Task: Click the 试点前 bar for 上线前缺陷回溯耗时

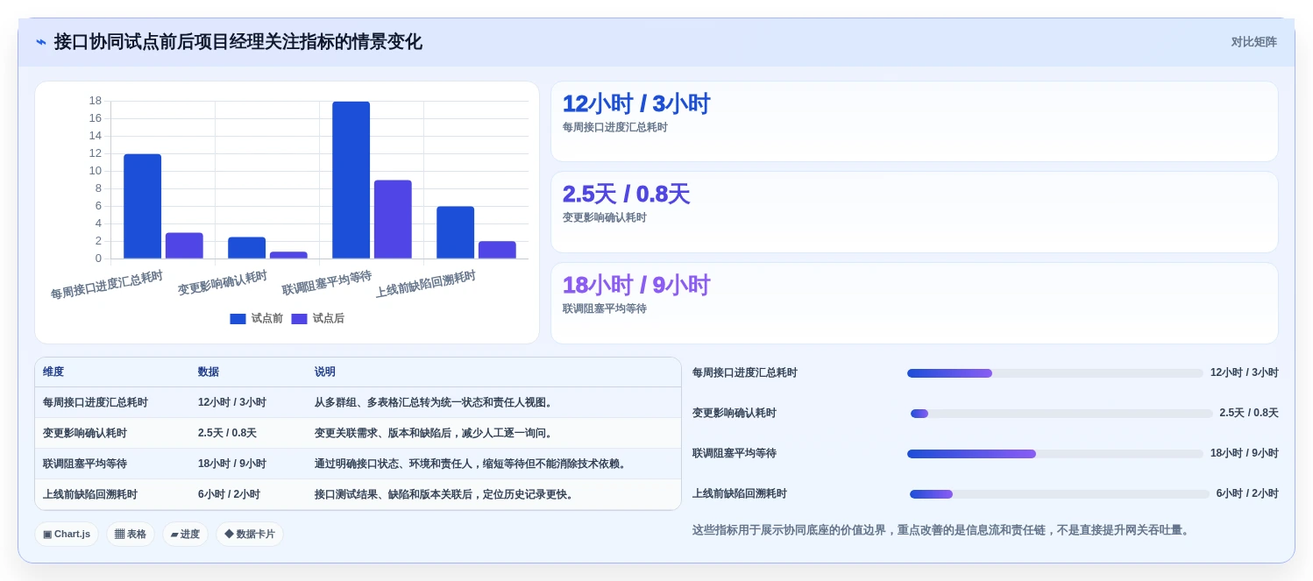Action: 455,232
